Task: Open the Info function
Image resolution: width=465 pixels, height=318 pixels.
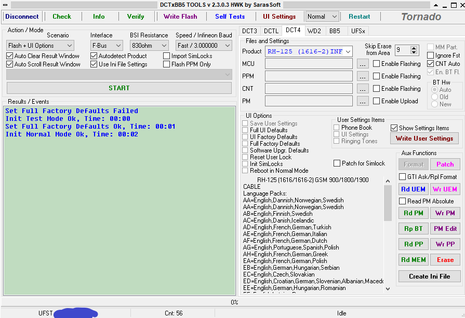Action: (x=99, y=17)
